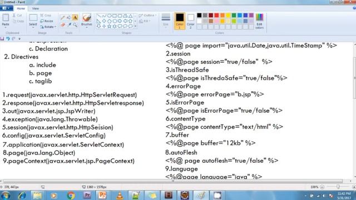Screen dimensions: 356x200
Task: Open the Customize Quick Access Toolbar dropdown
Action: click(x=19, y=39)
